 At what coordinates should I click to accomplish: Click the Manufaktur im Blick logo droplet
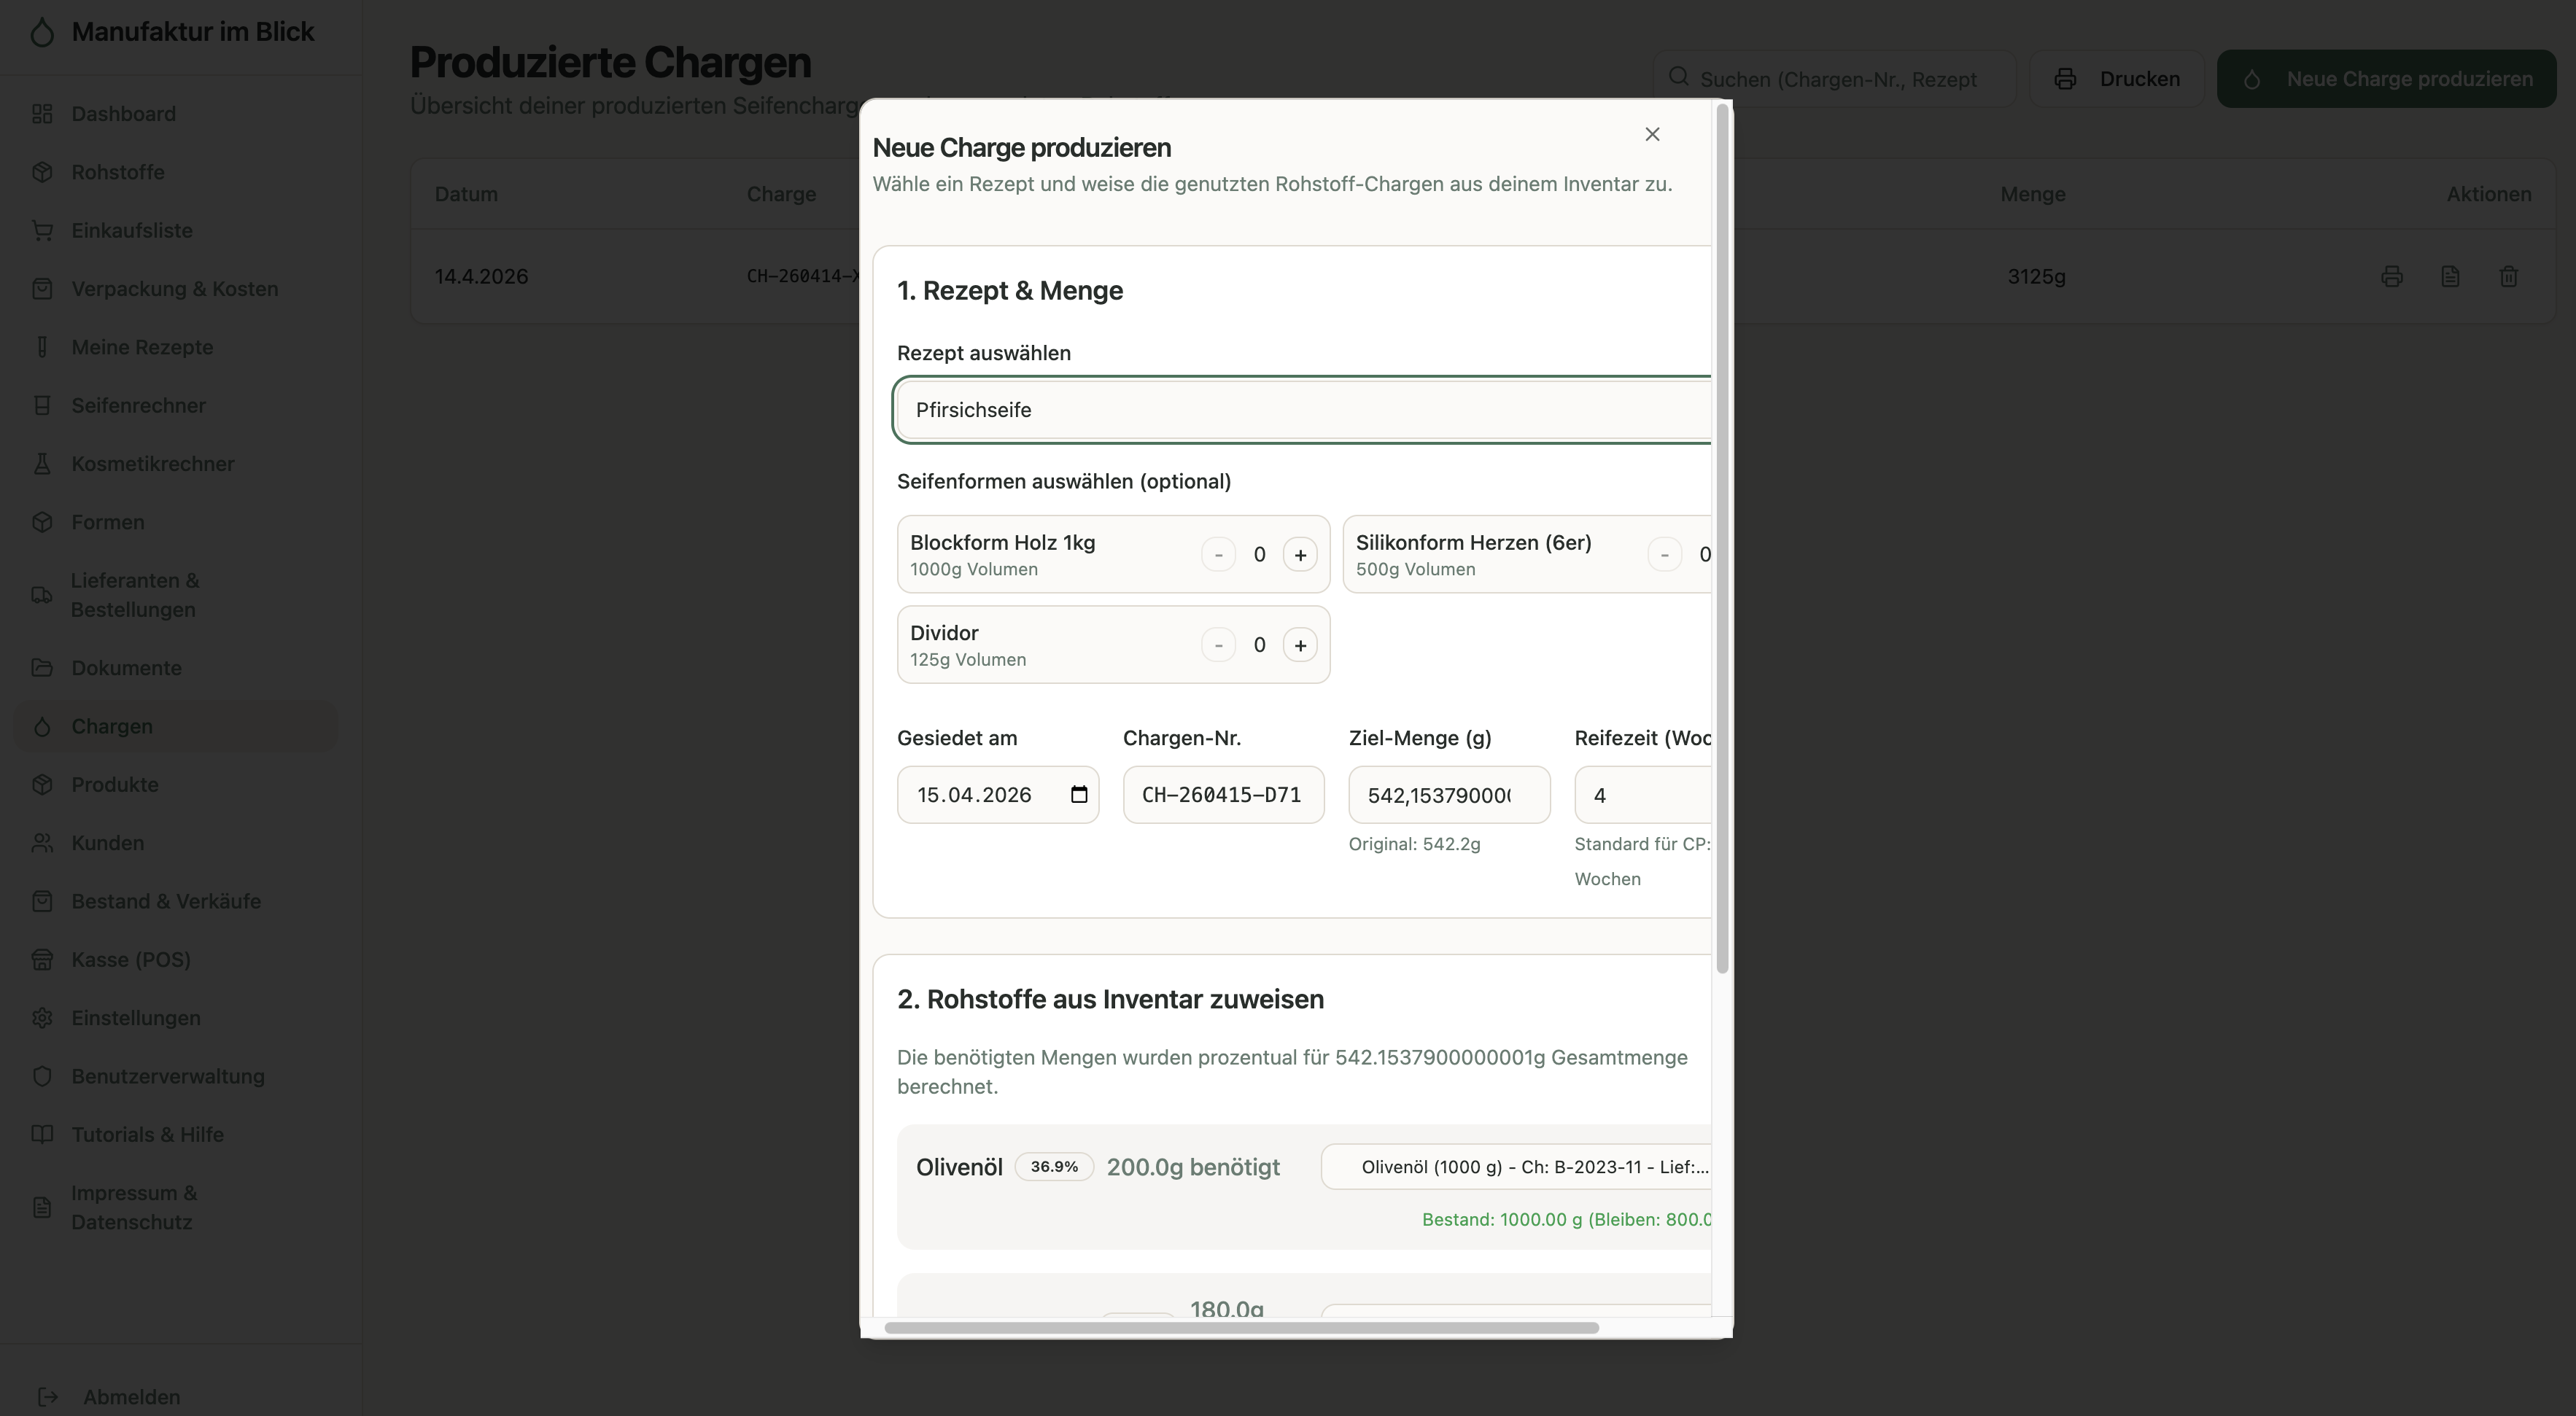click(x=42, y=32)
